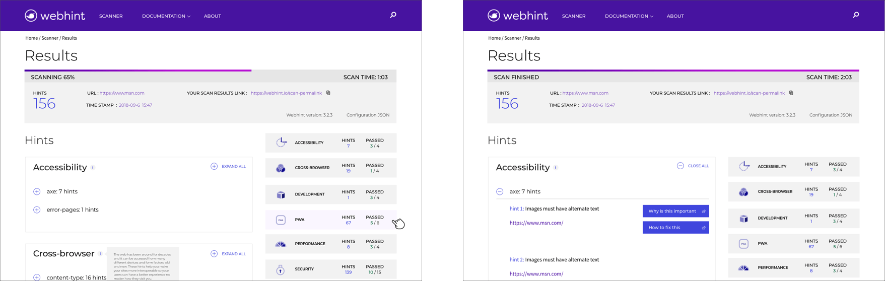Click Cross-browser category icon in right screen summary
The height and width of the screenshot is (281, 885).
[743, 192]
